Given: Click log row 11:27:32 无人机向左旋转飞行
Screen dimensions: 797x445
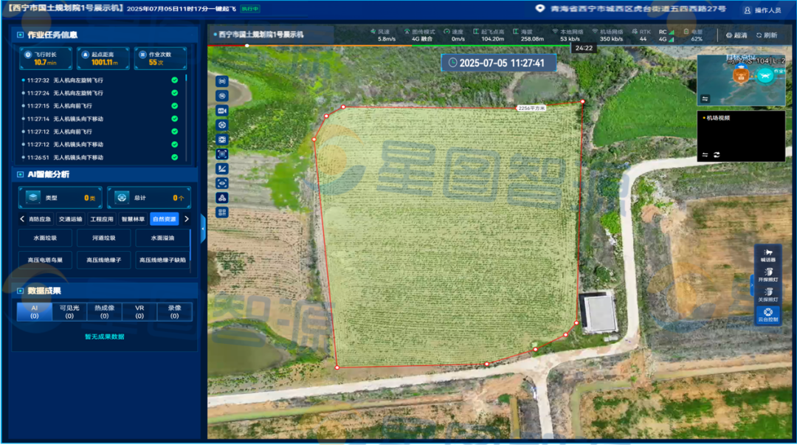Looking at the screenshot, I should click(x=100, y=80).
